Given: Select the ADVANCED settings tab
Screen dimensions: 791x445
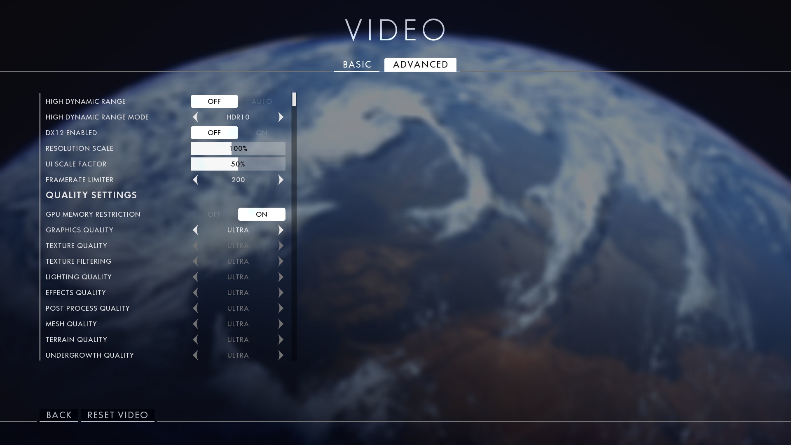Looking at the screenshot, I should click(x=421, y=65).
